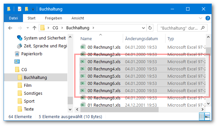Screen dimensions: 218x127
Task: Open the Datei ribbon tab
Action: coord(13,18)
